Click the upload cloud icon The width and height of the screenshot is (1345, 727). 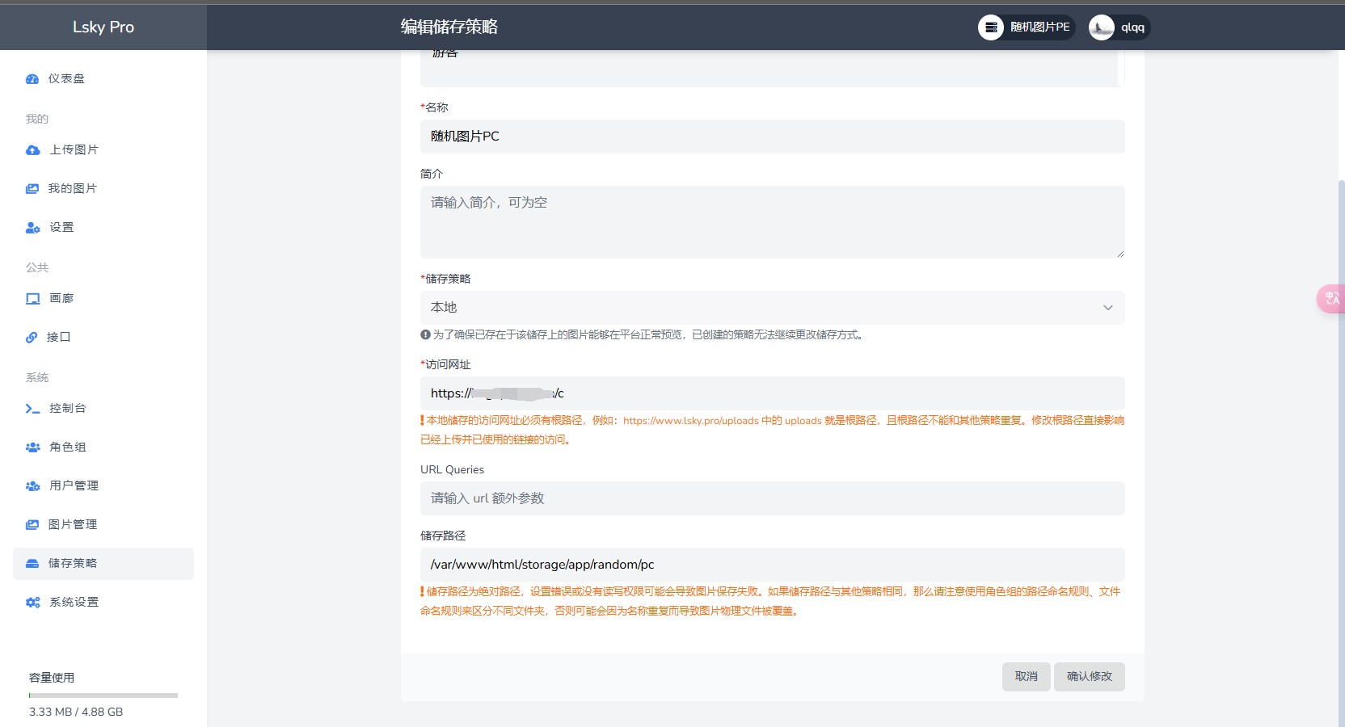33,150
